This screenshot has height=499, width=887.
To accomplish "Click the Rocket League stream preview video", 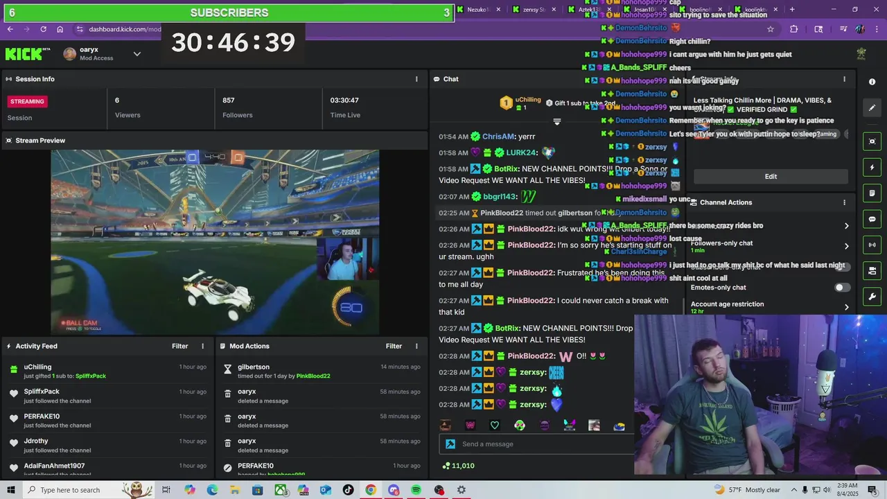I will [215, 242].
